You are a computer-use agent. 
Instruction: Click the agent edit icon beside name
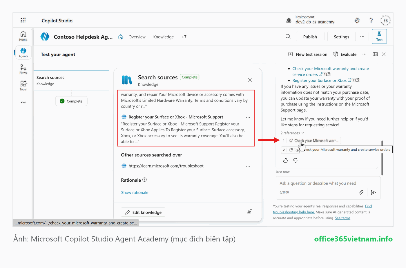[121, 37]
